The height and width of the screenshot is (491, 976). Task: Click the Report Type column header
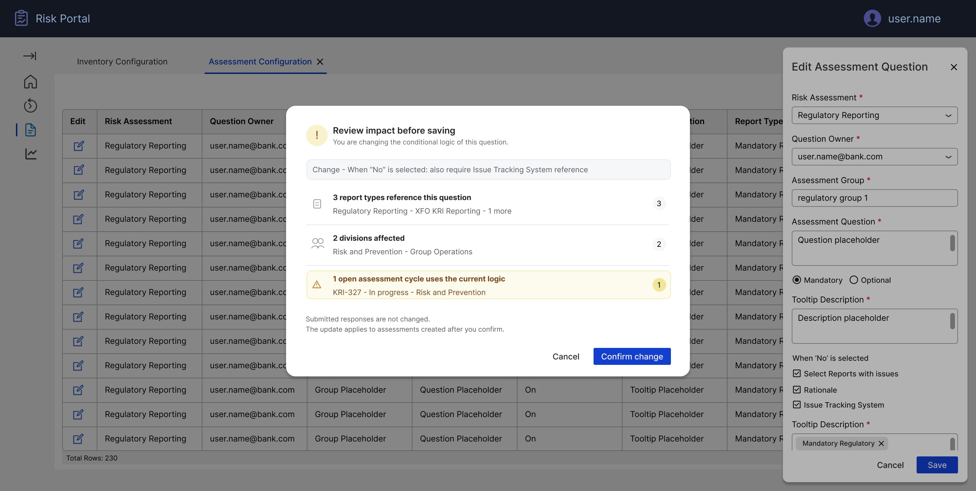point(758,121)
